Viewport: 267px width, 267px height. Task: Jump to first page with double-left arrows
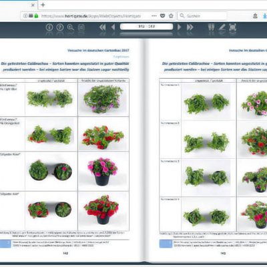[102, 27]
